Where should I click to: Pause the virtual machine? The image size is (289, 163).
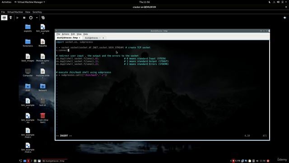coord(24,18)
